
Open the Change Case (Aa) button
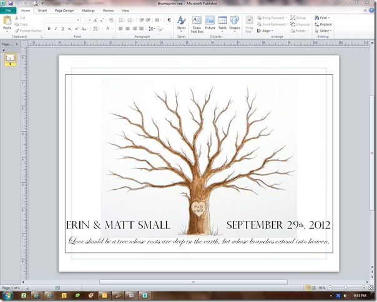tap(84, 29)
